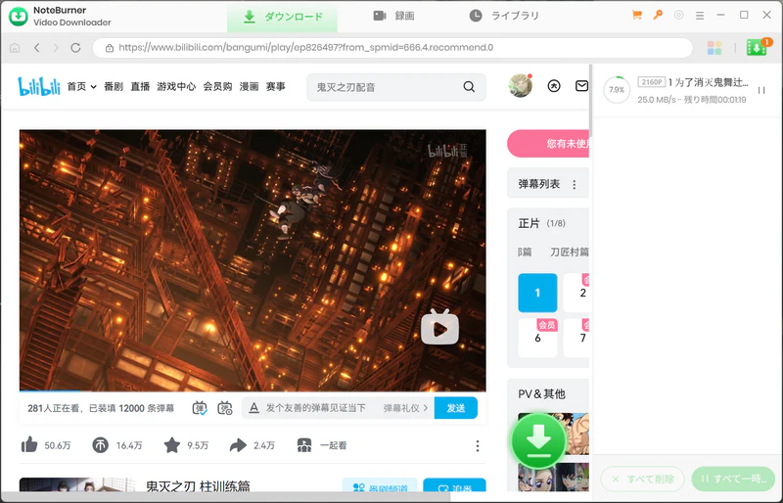Image resolution: width=783 pixels, height=503 pixels.
Task: Reload the current page
Action: click(x=75, y=47)
